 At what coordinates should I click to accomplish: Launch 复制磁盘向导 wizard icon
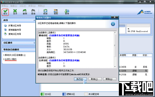(x=5, y=30)
